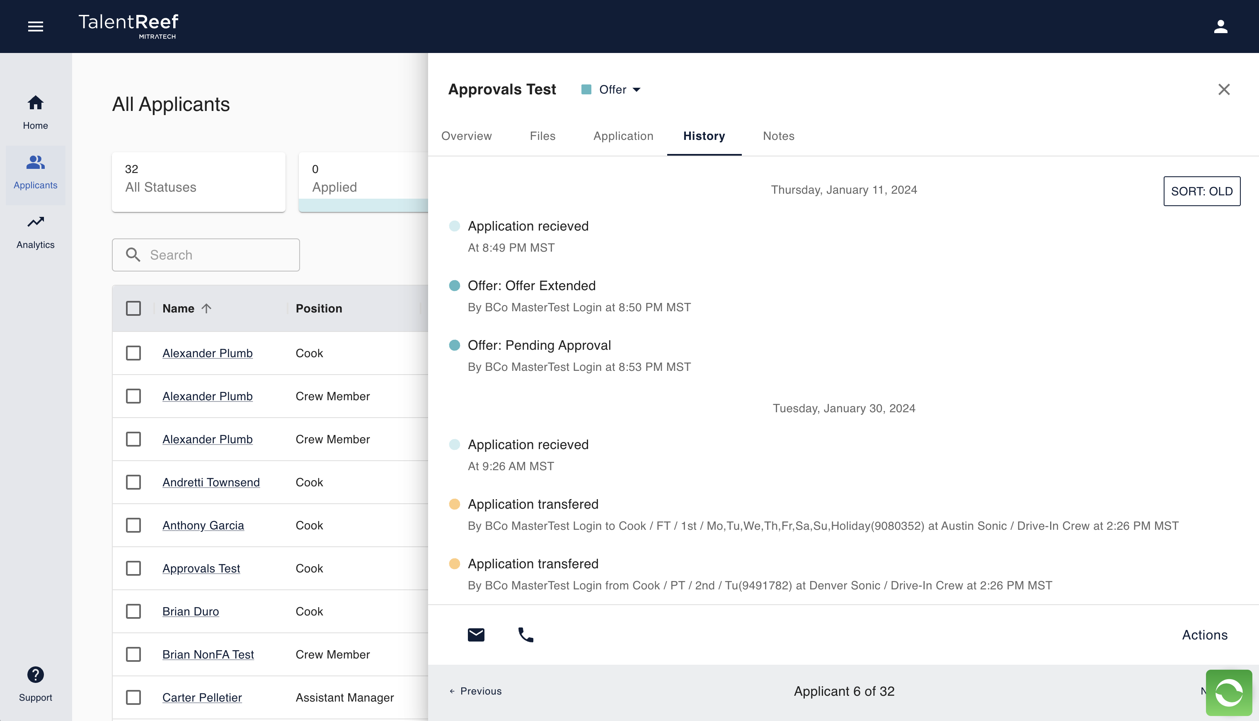This screenshot has height=721, width=1259.
Task: Check the Andretti Townsend row checkbox
Action: coord(133,482)
